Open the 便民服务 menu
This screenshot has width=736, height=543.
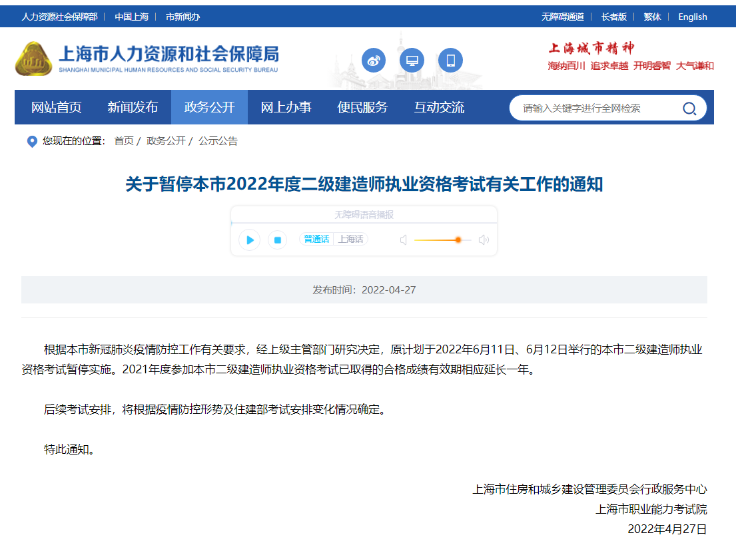click(x=362, y=107)
